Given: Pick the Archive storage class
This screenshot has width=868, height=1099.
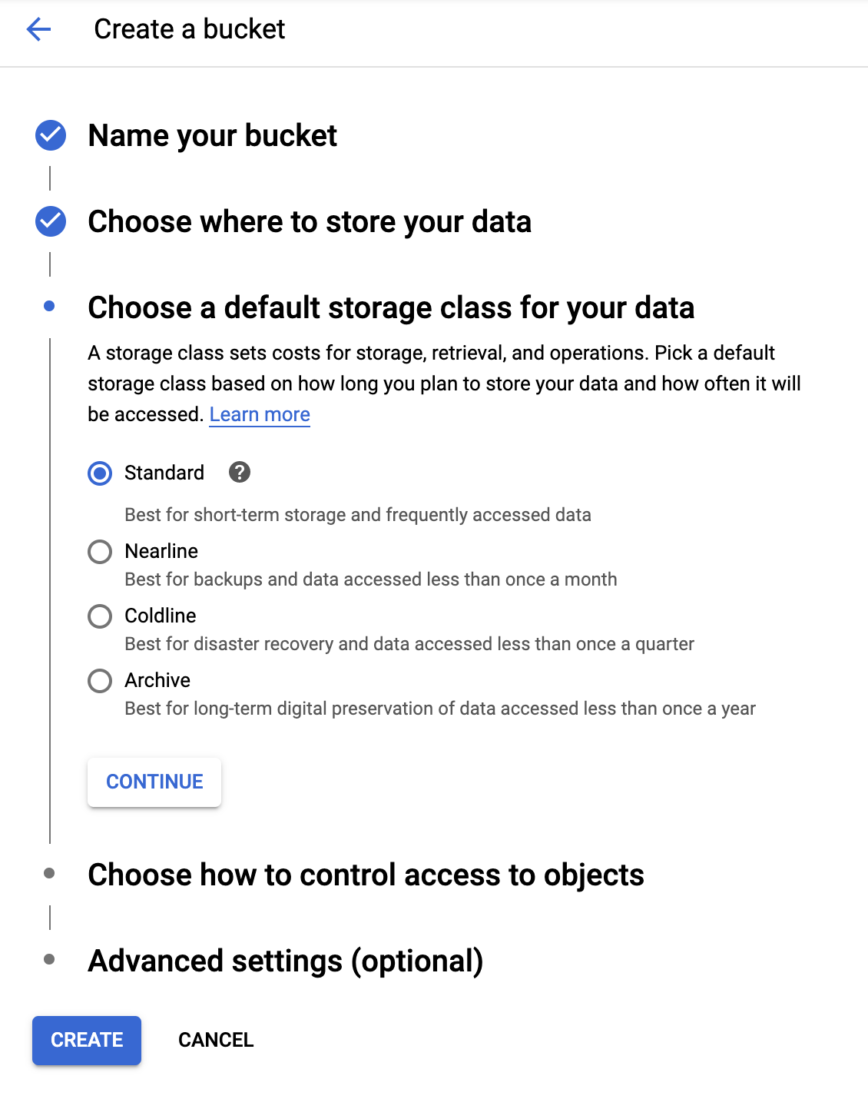Looking at the screenshot, I should (x=100, y=681).
